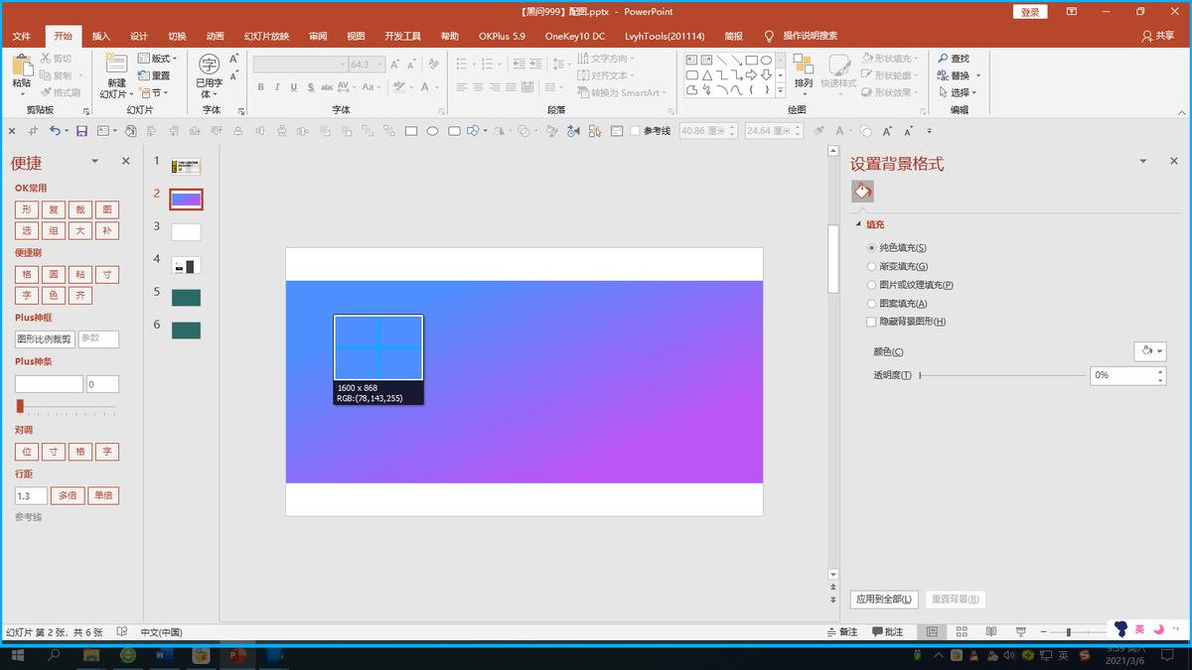Select the Gradient fill (渐变填充) option

click(x=872, y=266)
